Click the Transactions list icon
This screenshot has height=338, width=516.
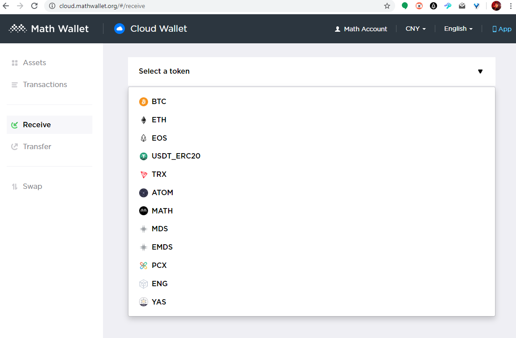(14, 85)
